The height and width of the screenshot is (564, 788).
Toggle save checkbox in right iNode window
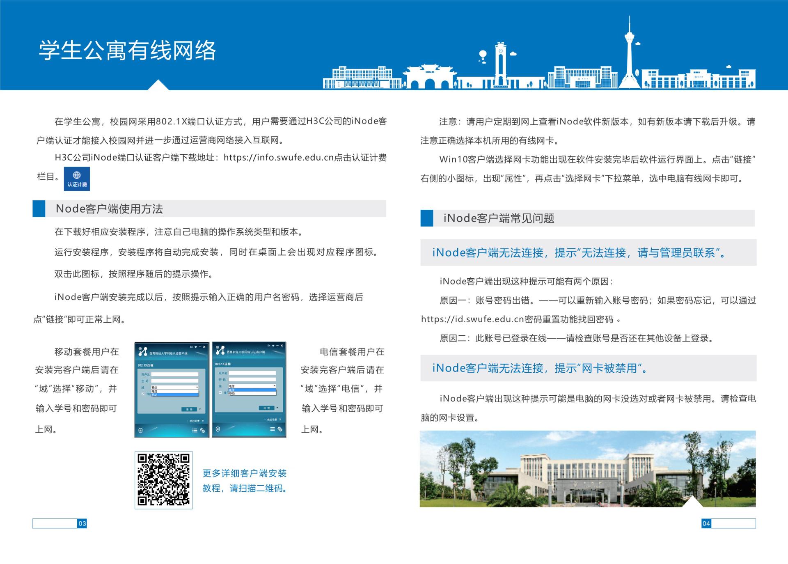click(x=220, y=392)
